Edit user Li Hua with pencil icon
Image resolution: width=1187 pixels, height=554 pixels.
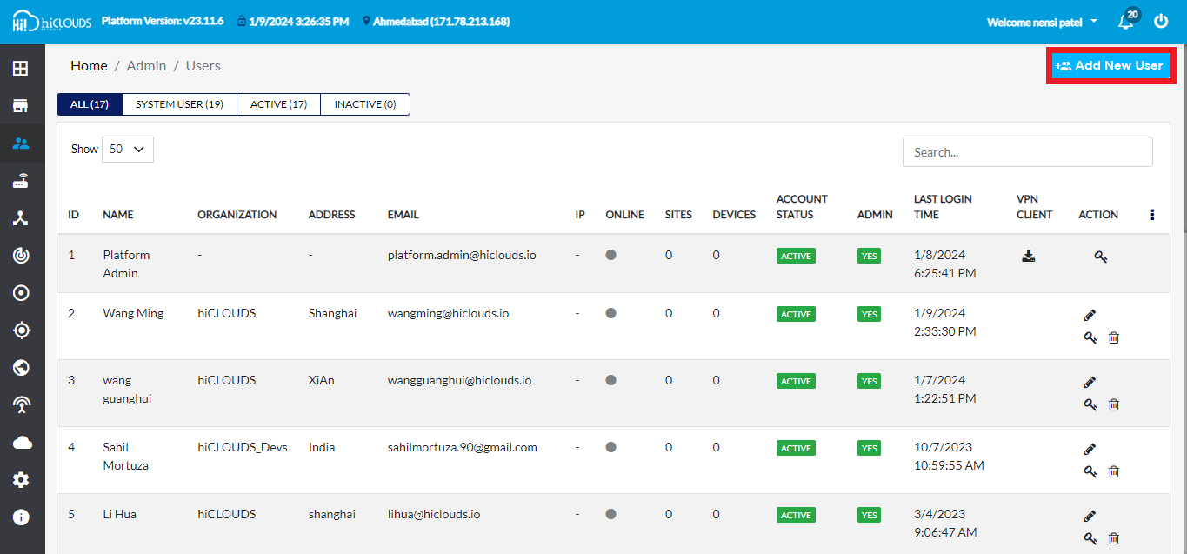click(1090, 516)
